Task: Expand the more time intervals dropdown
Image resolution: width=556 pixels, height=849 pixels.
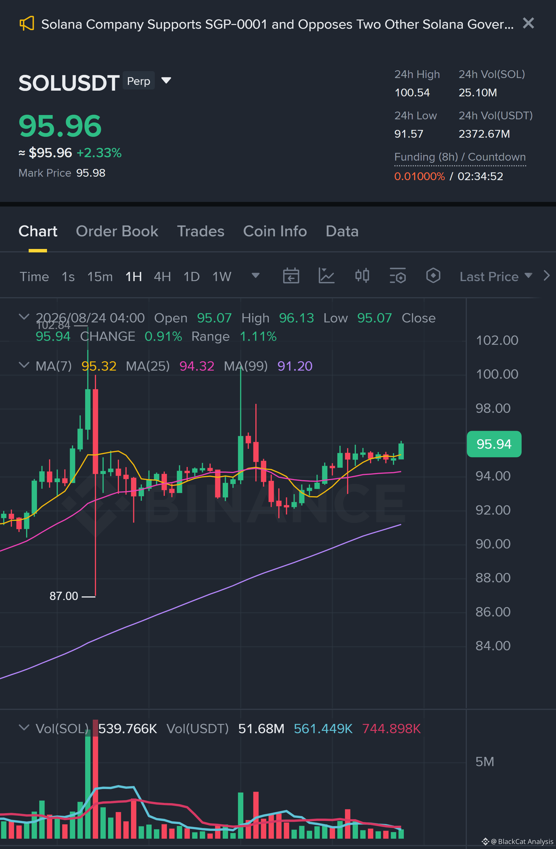Action: coord(255,275)
